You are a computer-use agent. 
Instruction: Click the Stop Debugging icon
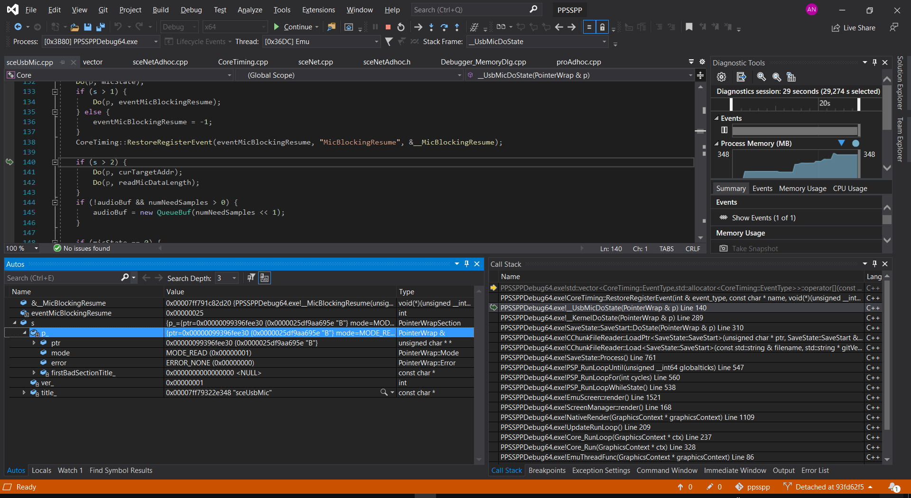tap(388, 27)
